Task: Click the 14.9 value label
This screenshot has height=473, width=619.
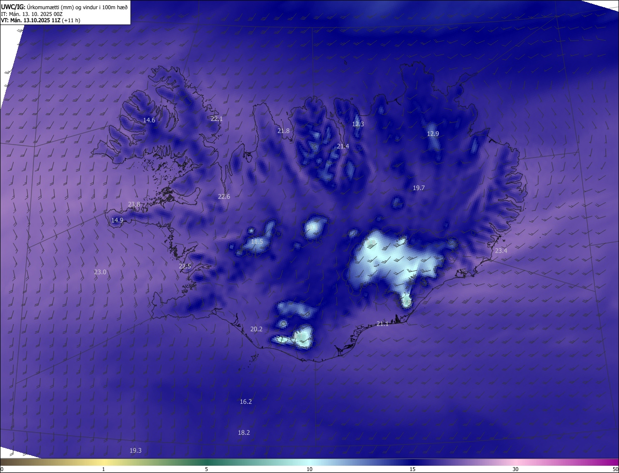Action: point(117,220)
